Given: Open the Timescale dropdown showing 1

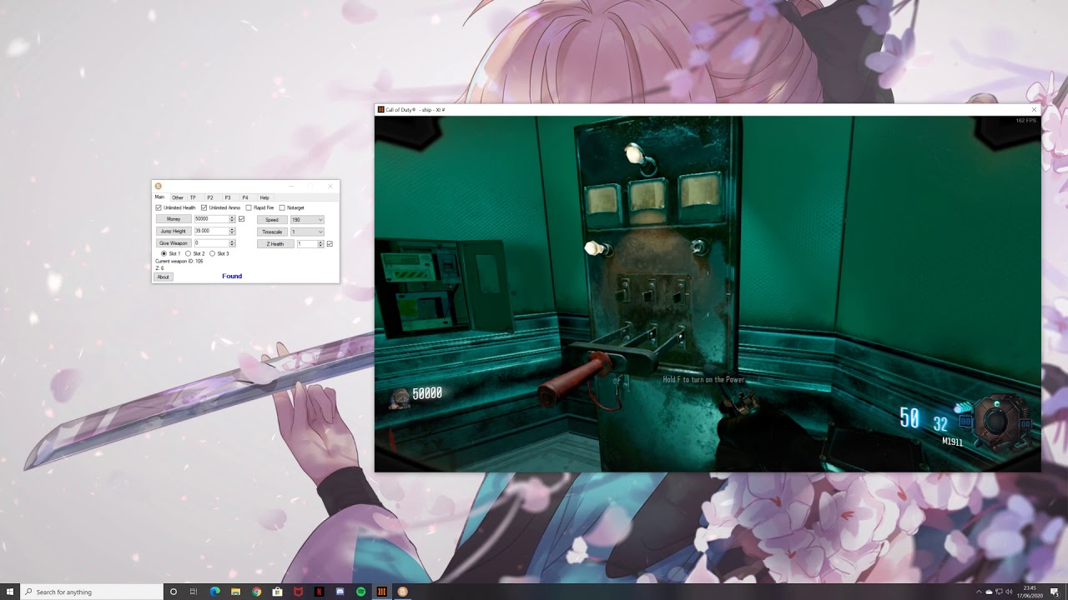Looking at the screenshot, I should [x=307, y=232].
